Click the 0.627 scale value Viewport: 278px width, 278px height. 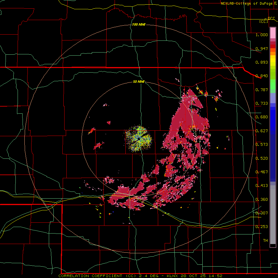pos(262,131)
